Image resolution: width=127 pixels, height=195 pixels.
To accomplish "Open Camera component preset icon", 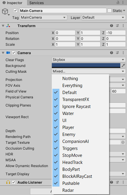I will [x=117, y=53].
